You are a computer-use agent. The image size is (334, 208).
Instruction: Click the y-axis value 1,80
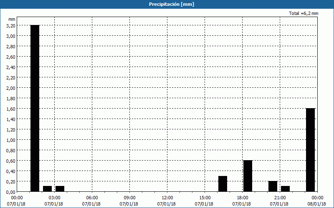[11, 98]
